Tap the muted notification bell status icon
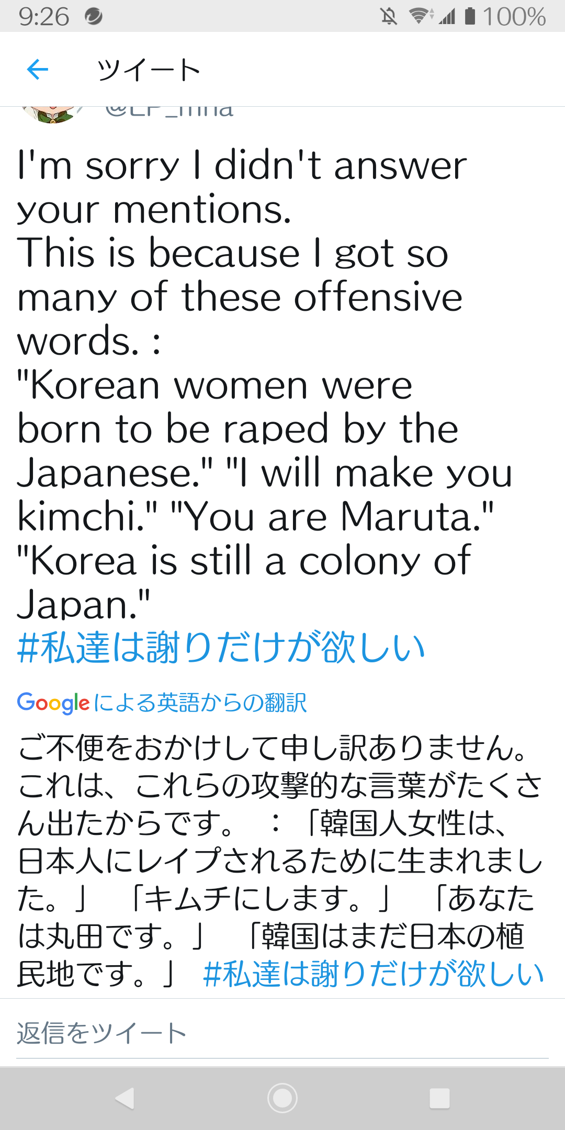The image size is (565, 1130). (389, 16)
